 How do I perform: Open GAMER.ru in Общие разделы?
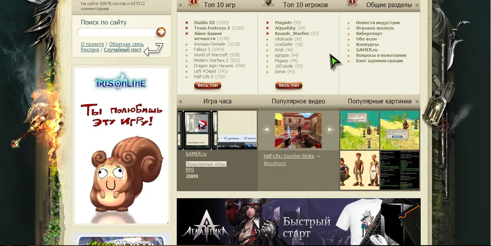tap(367, 50)
